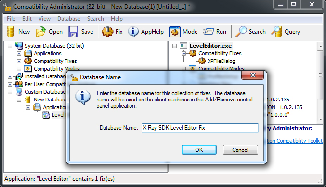
Task: Expand the Per User Compatibility node
Action: tap(10, 84)
